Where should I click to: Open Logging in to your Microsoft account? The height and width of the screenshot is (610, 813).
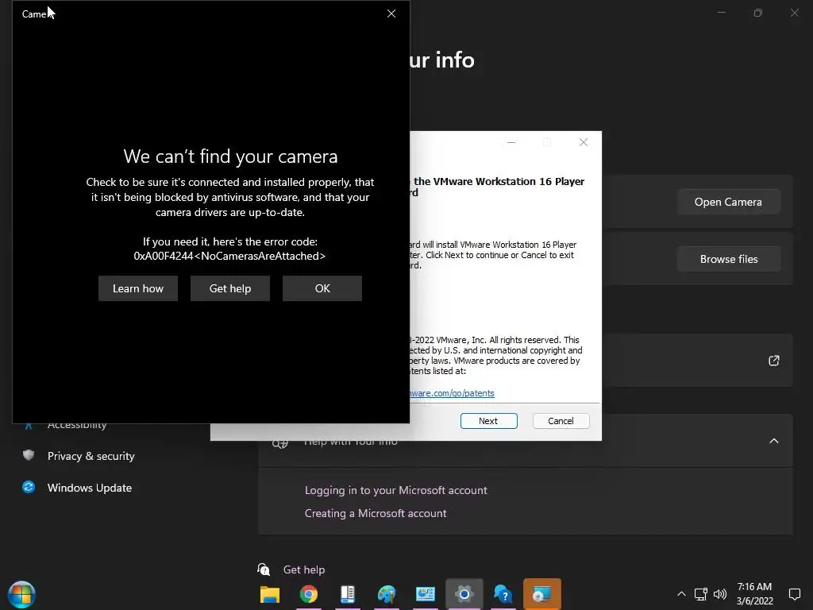tap(395, 490)
